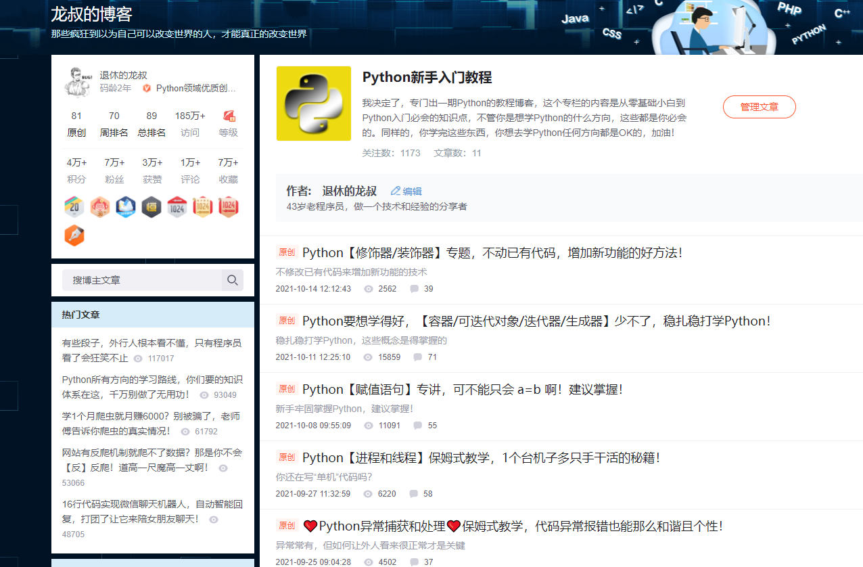
Task: Click the search magnifier icon
Action: click(x=232, y=280)
